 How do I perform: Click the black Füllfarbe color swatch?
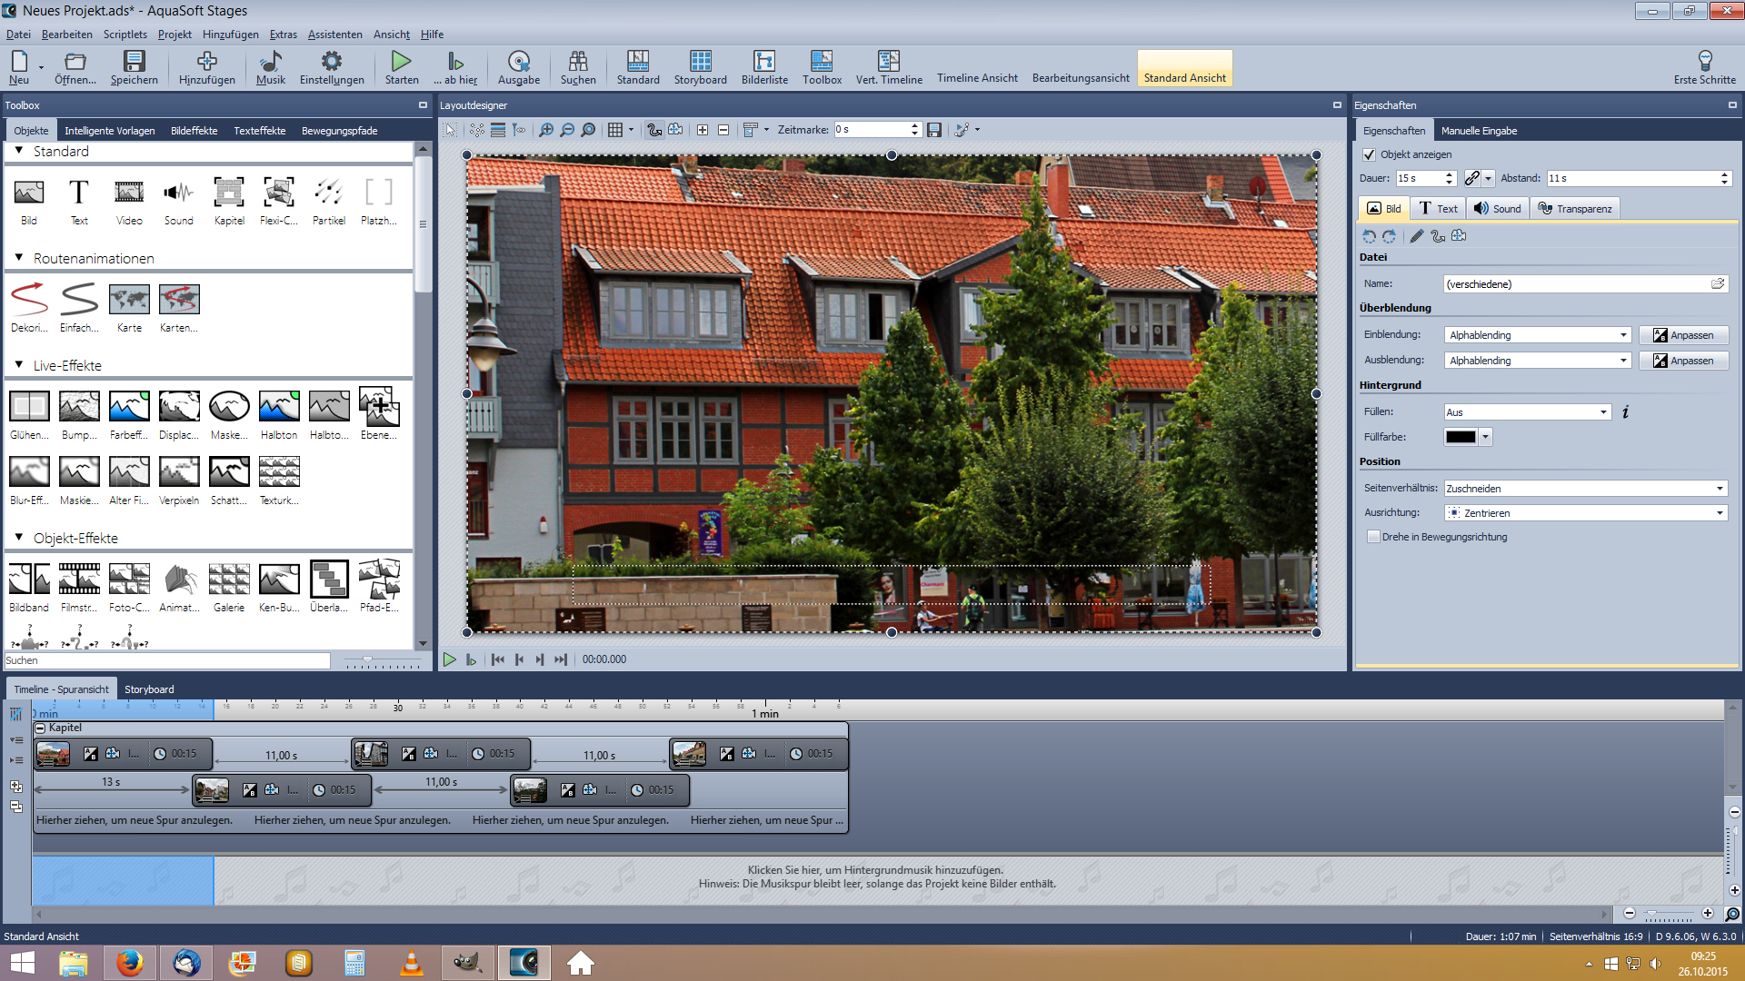point(1460,437)
